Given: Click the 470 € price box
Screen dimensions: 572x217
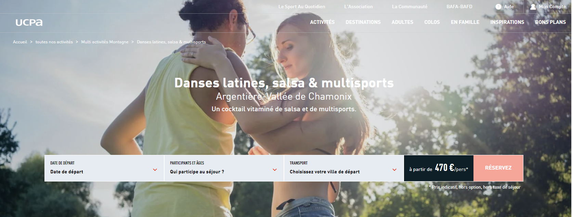Looking at the screenshot, I should coord(439,168).
